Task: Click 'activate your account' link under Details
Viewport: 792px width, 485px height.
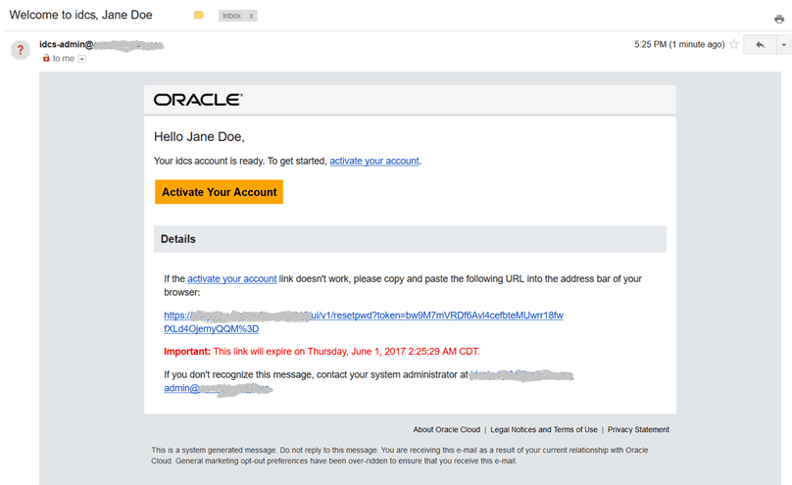Action: 232,279
